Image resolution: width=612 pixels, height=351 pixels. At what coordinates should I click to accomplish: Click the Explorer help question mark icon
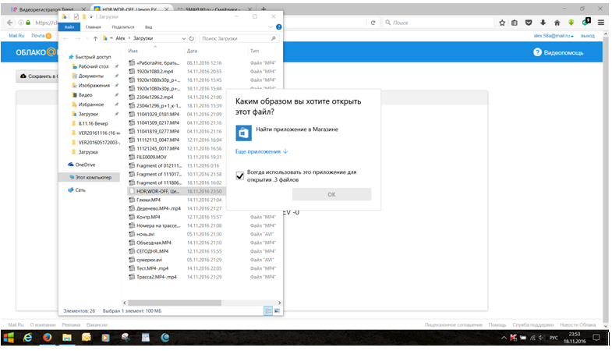(x=279, y=26)
